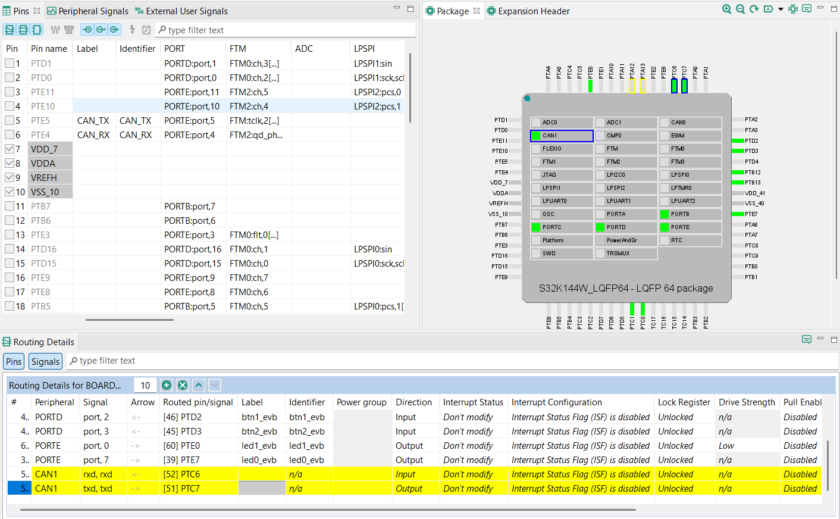Click the alarm clock filter icon
The image size is (840, 519).
point(146,30)
